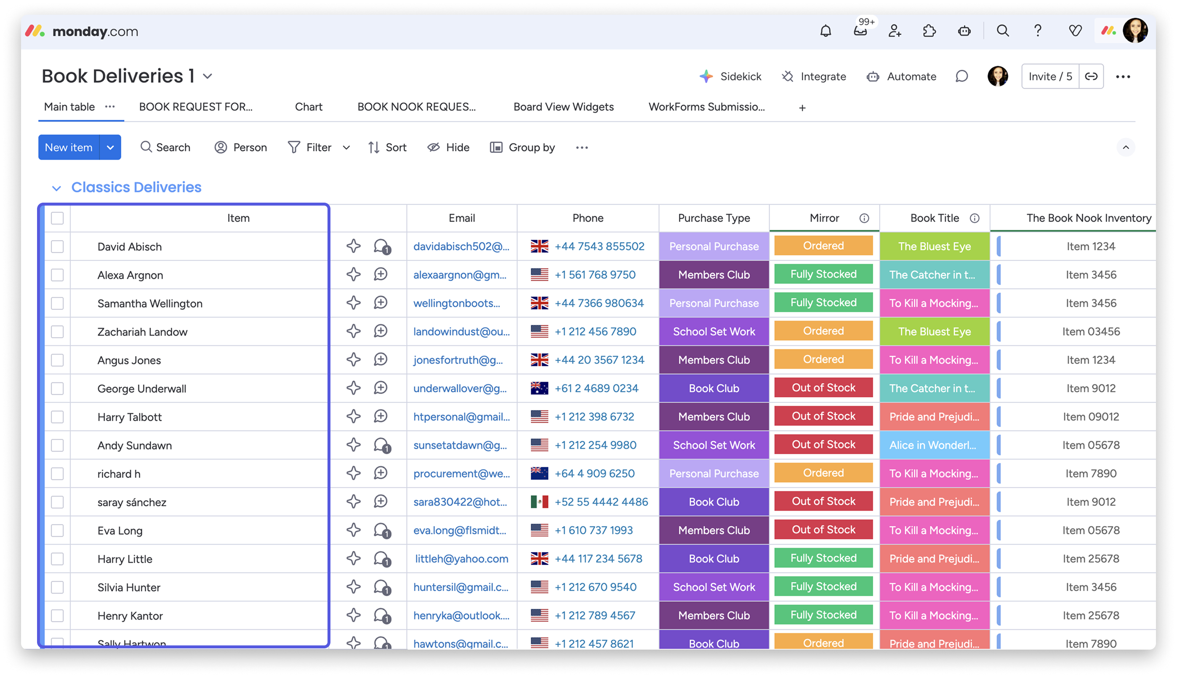Click the sparkle icon for Zachariah Landow

pyautogui.click(x=354, y=331)
